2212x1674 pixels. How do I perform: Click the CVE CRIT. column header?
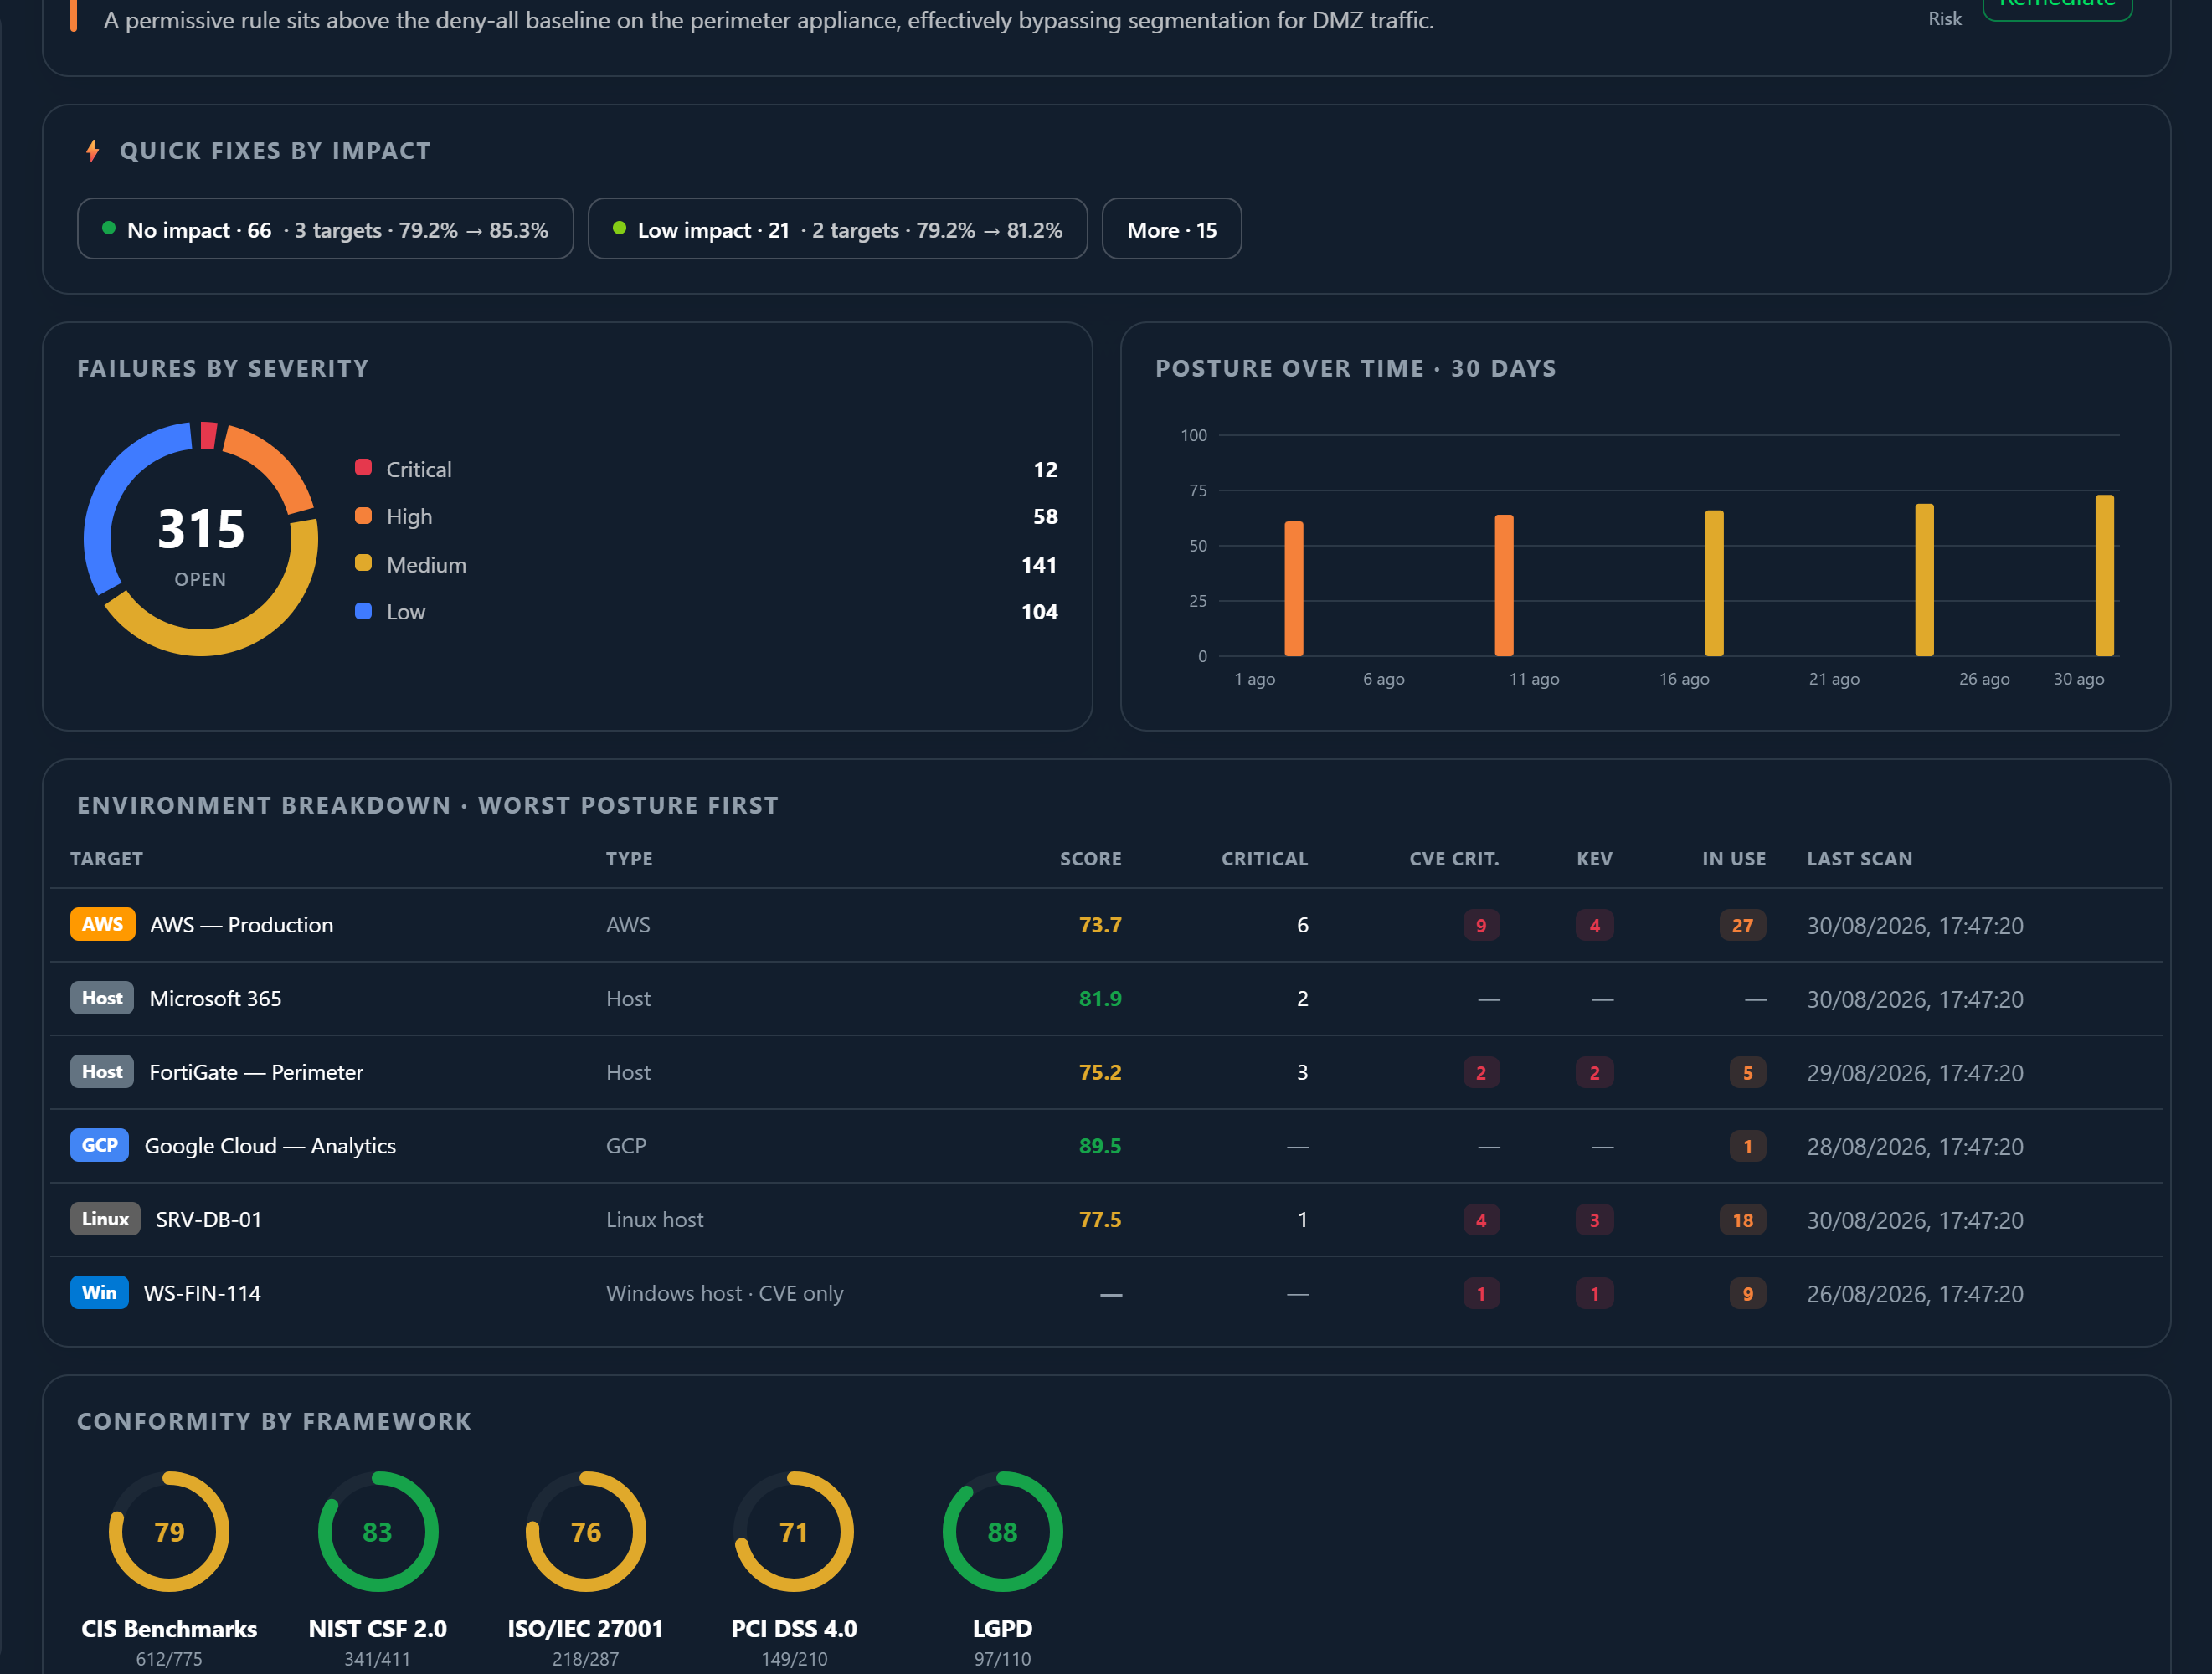click(x=1454, y=859)
